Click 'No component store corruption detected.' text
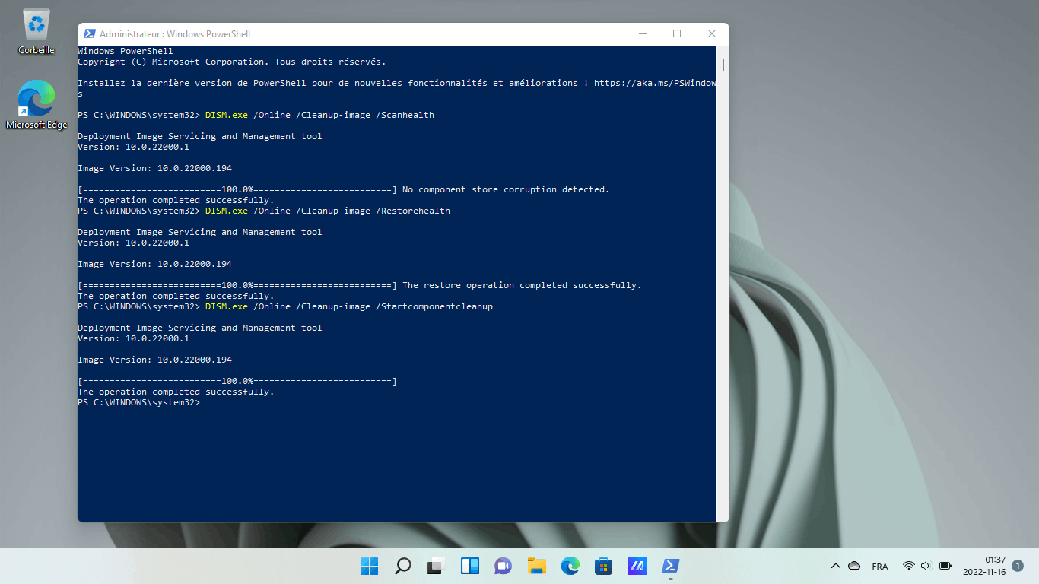The height and width of the screenshot is (584, 1039). point(506,189)
